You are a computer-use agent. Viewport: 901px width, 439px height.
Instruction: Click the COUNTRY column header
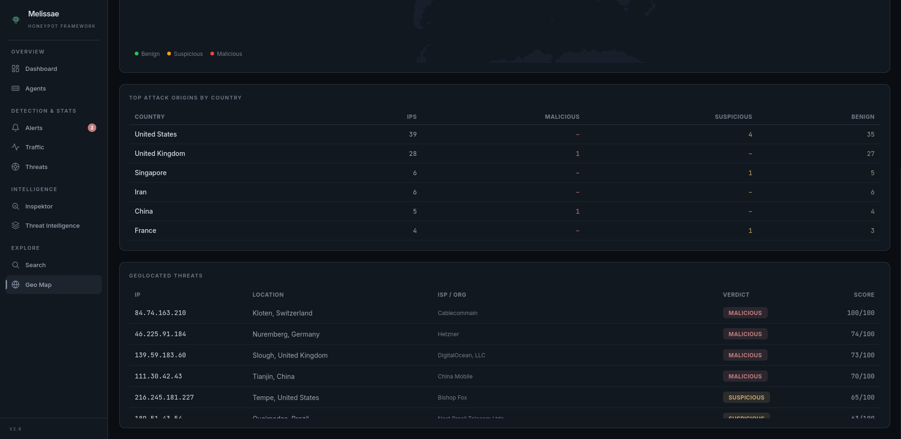point(150,116)
